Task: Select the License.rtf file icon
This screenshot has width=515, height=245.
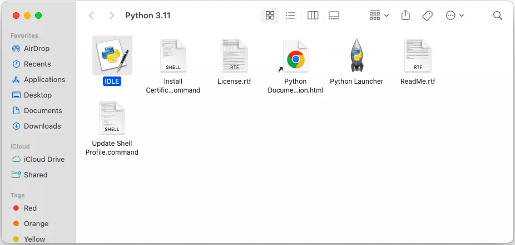Action: (234, 55)
